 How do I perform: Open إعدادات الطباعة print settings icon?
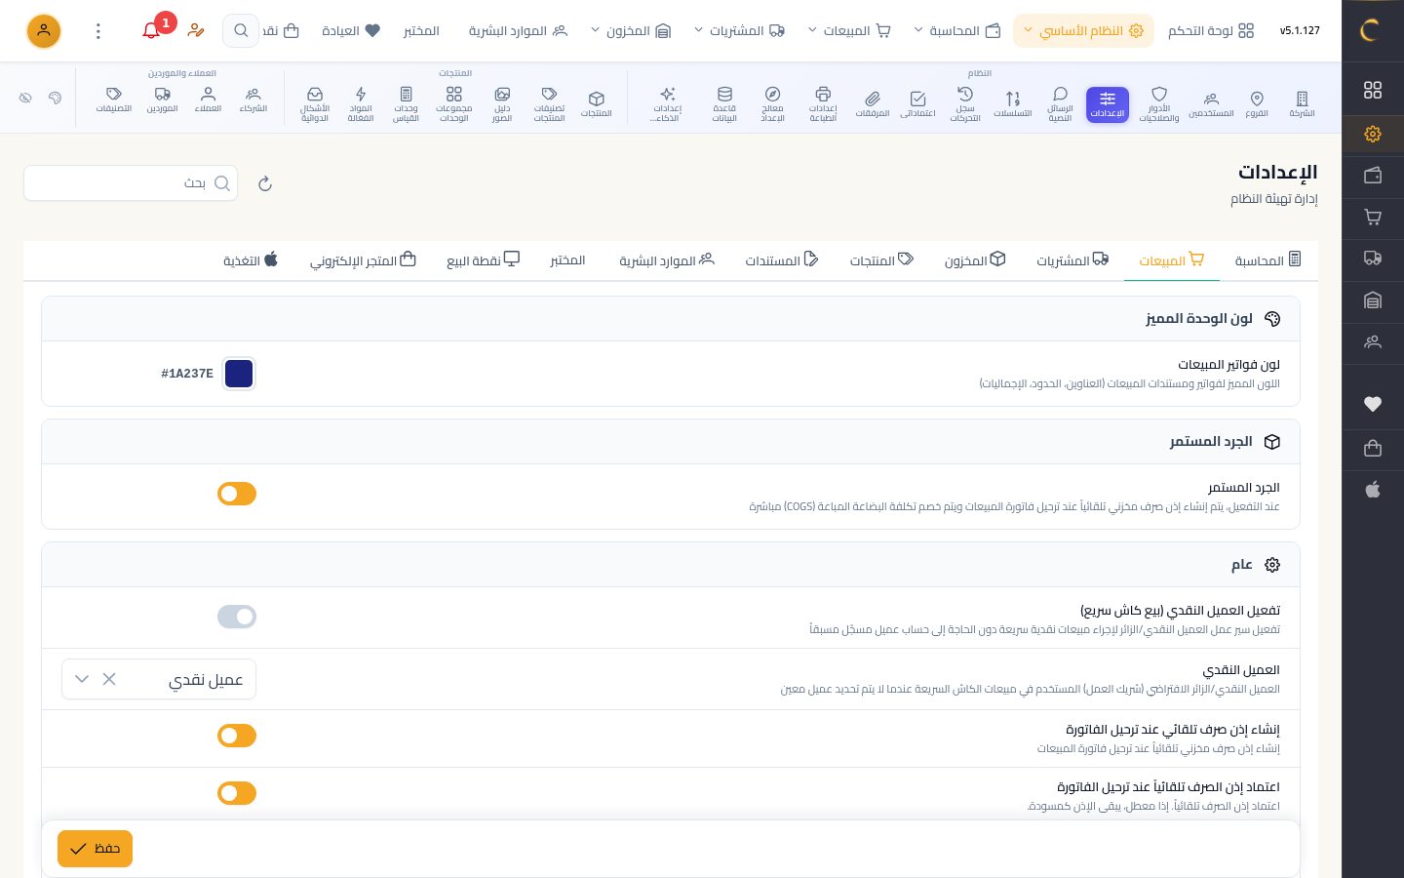pos(823,104)
